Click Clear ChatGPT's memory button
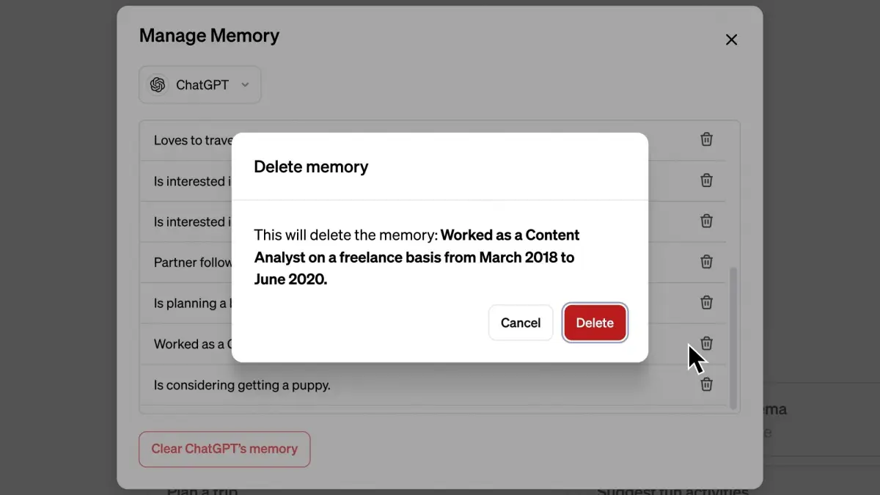Viewport: 880px width, 495px height. click(224, 449)
